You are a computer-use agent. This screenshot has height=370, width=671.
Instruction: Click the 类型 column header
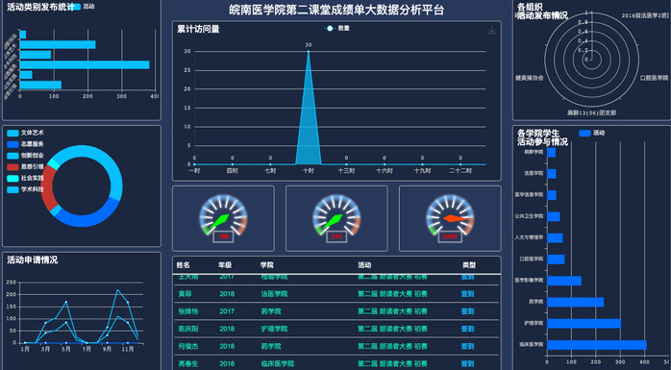tap(468, 265)
